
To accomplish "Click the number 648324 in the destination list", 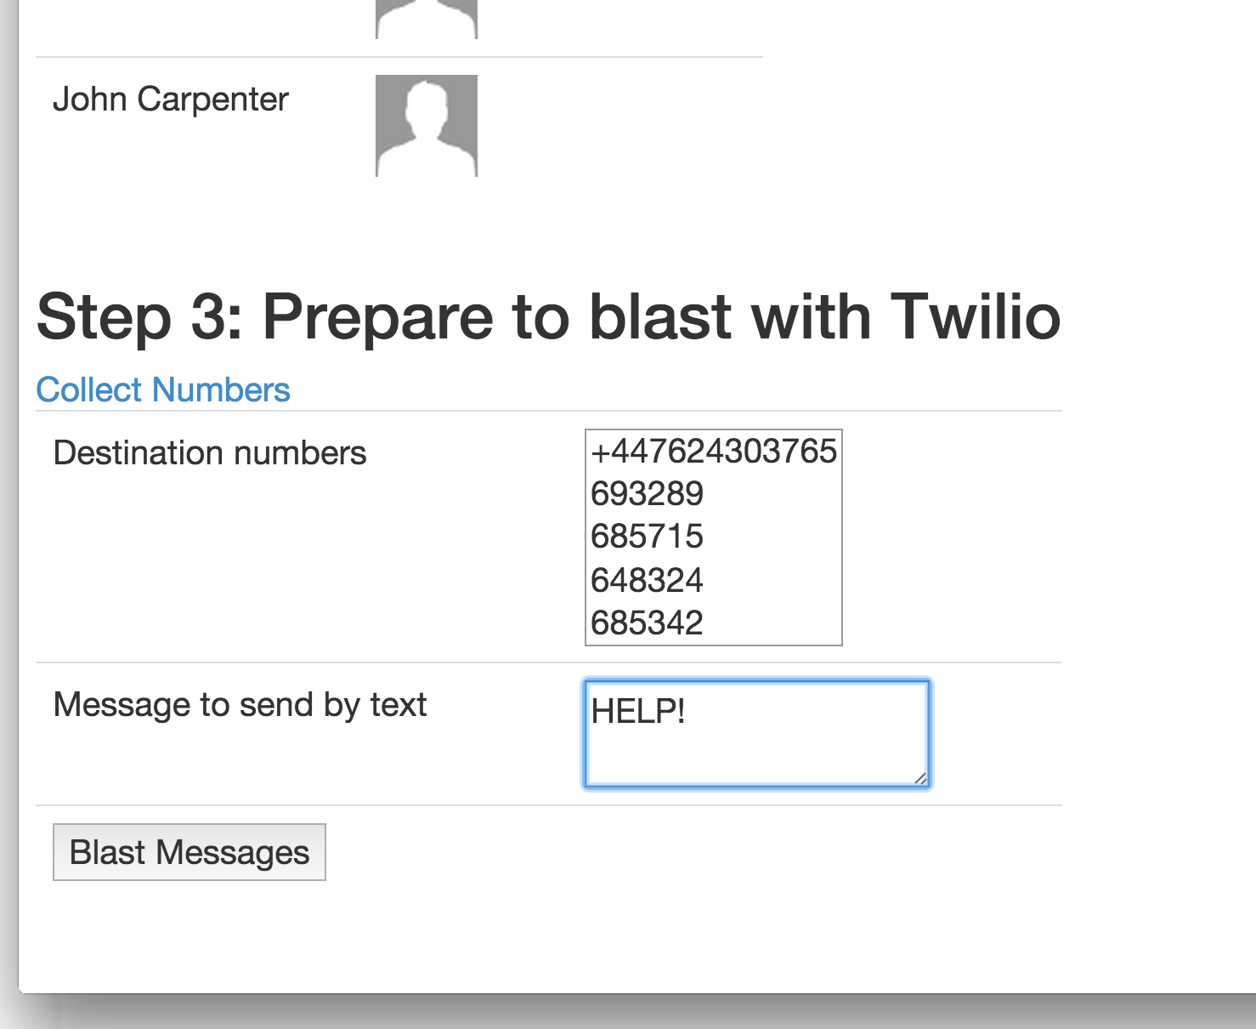I will tap(647, 580).
